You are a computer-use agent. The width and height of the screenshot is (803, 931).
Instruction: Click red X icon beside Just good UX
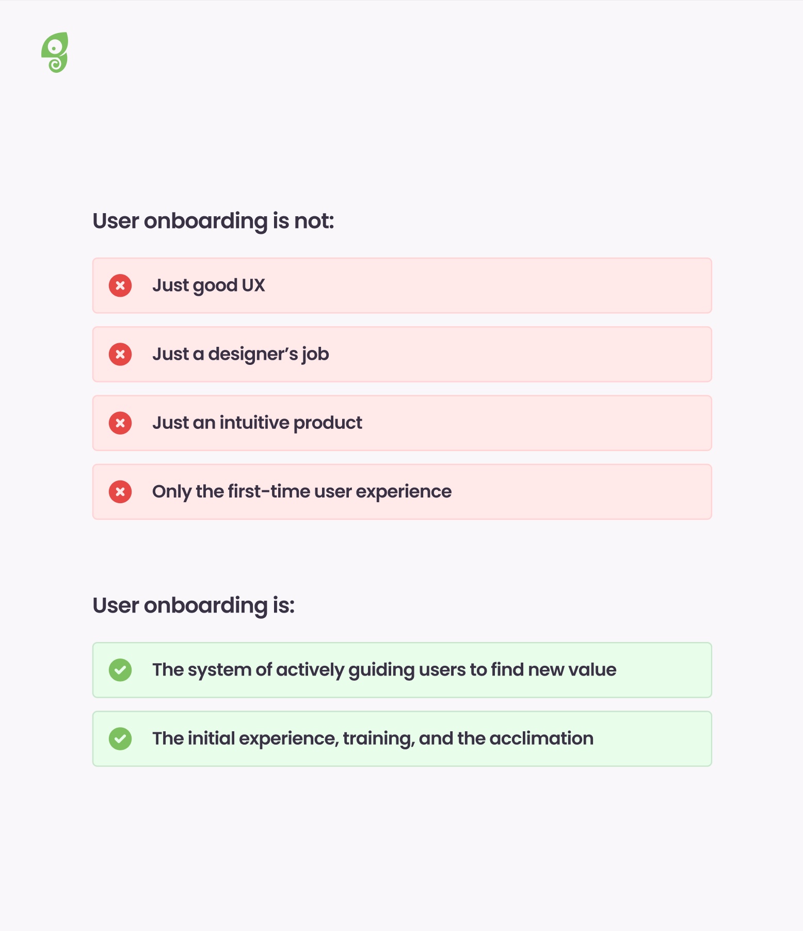point(120,285)
